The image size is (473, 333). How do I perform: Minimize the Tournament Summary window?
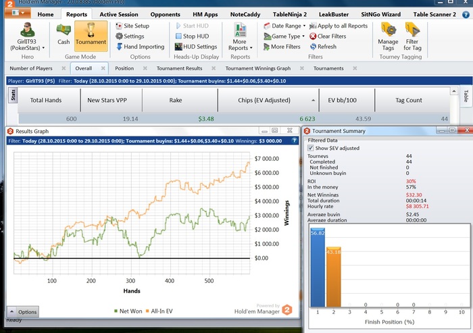[x=441, y=130]
